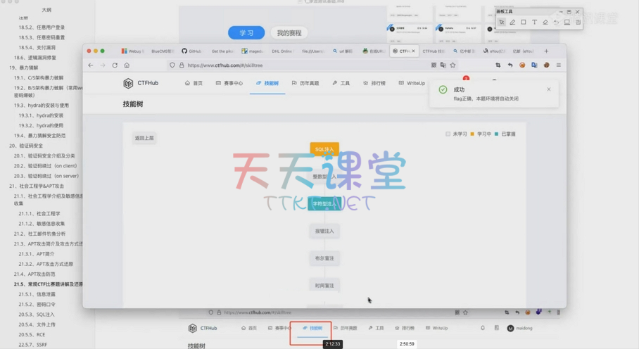Open the browser hamburger menu
Viewport: 639px width, 349px height.
[559, 65]
